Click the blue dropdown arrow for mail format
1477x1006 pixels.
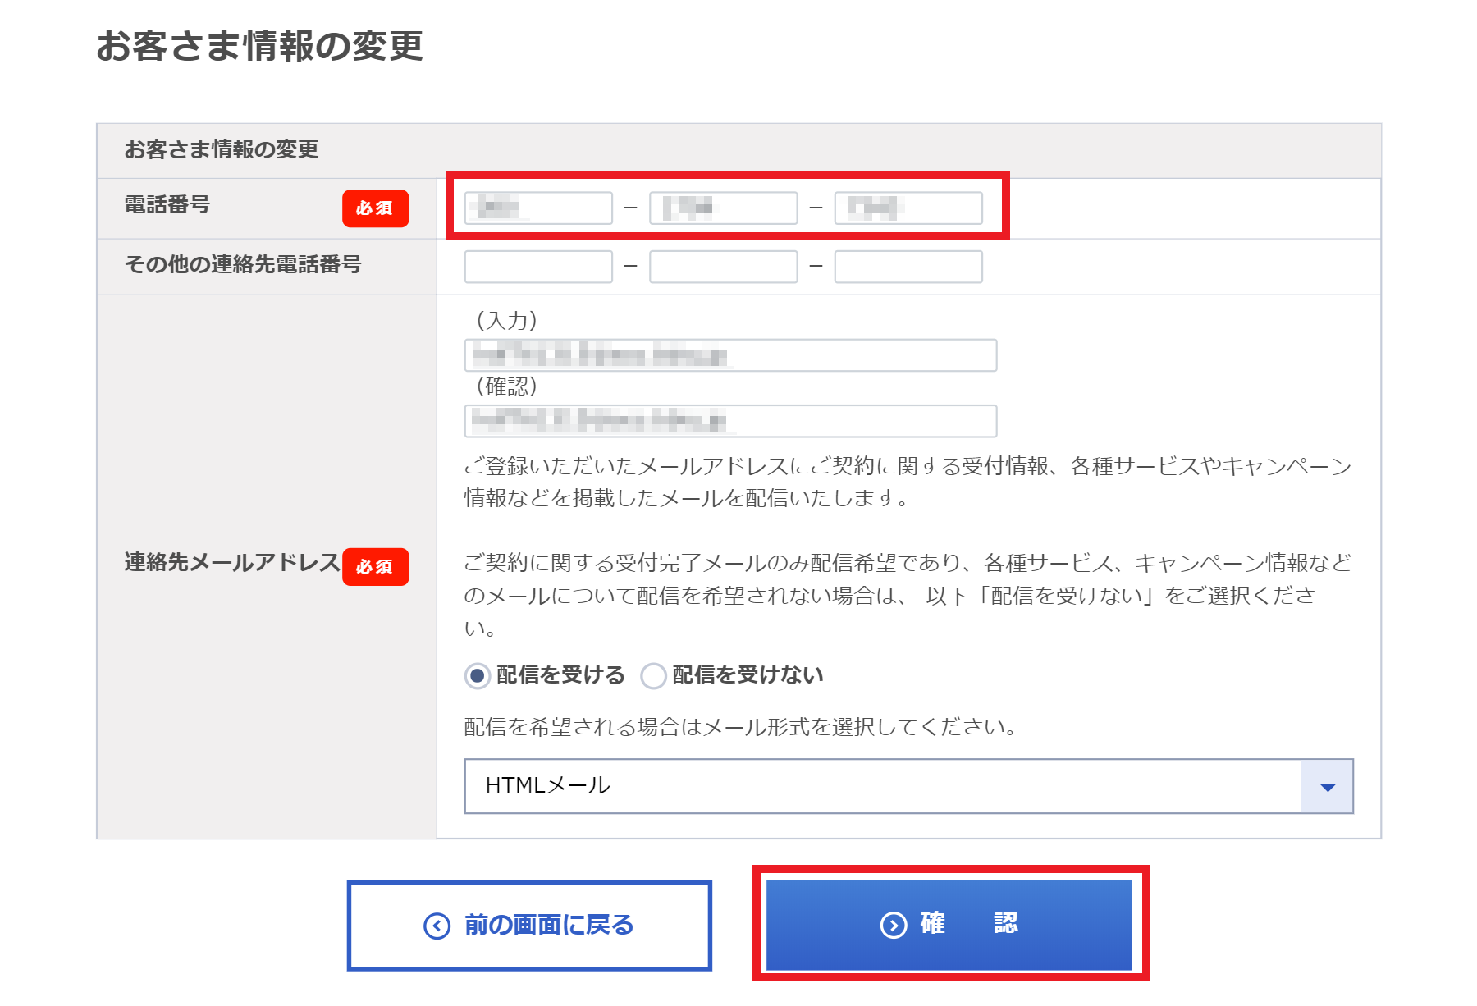(1327, 786)
